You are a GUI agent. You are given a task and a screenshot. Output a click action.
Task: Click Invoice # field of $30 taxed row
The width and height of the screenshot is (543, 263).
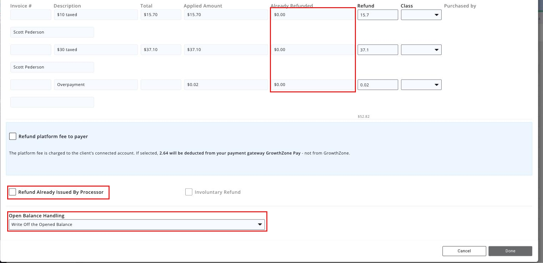31,50
